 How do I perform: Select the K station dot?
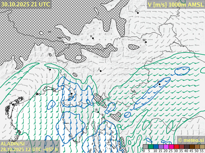(93, 38)
